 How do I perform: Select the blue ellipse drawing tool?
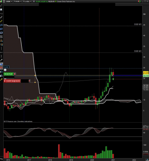tap(1, 33)
